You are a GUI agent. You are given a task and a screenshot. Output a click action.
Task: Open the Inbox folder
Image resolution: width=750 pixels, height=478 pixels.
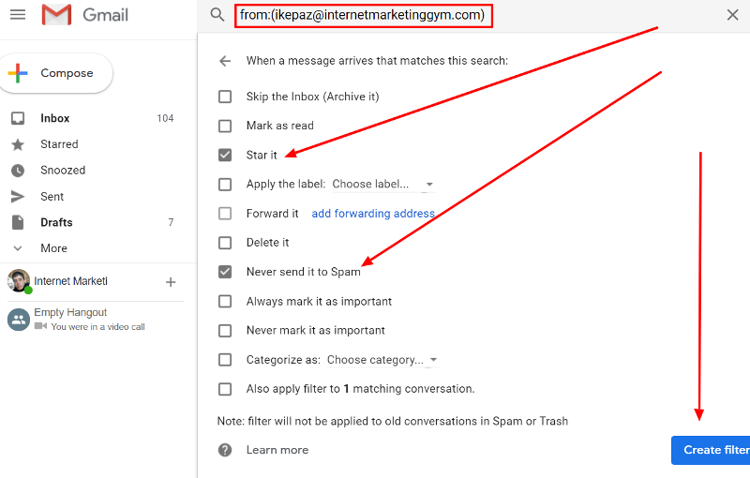point(55,118)
